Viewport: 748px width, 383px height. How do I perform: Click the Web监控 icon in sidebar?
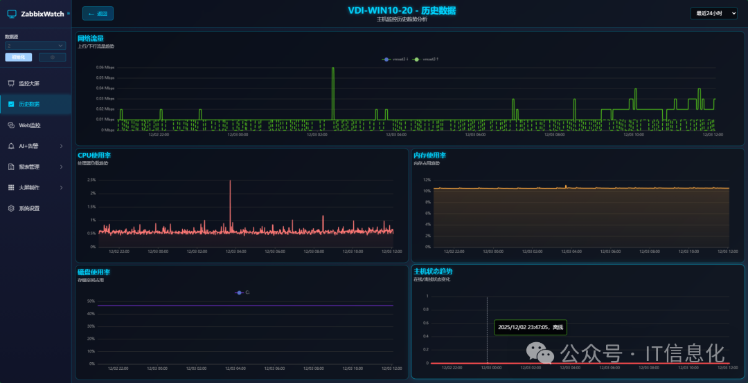coord(11,125)
